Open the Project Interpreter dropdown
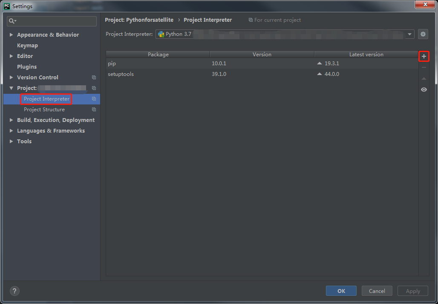 409,34
